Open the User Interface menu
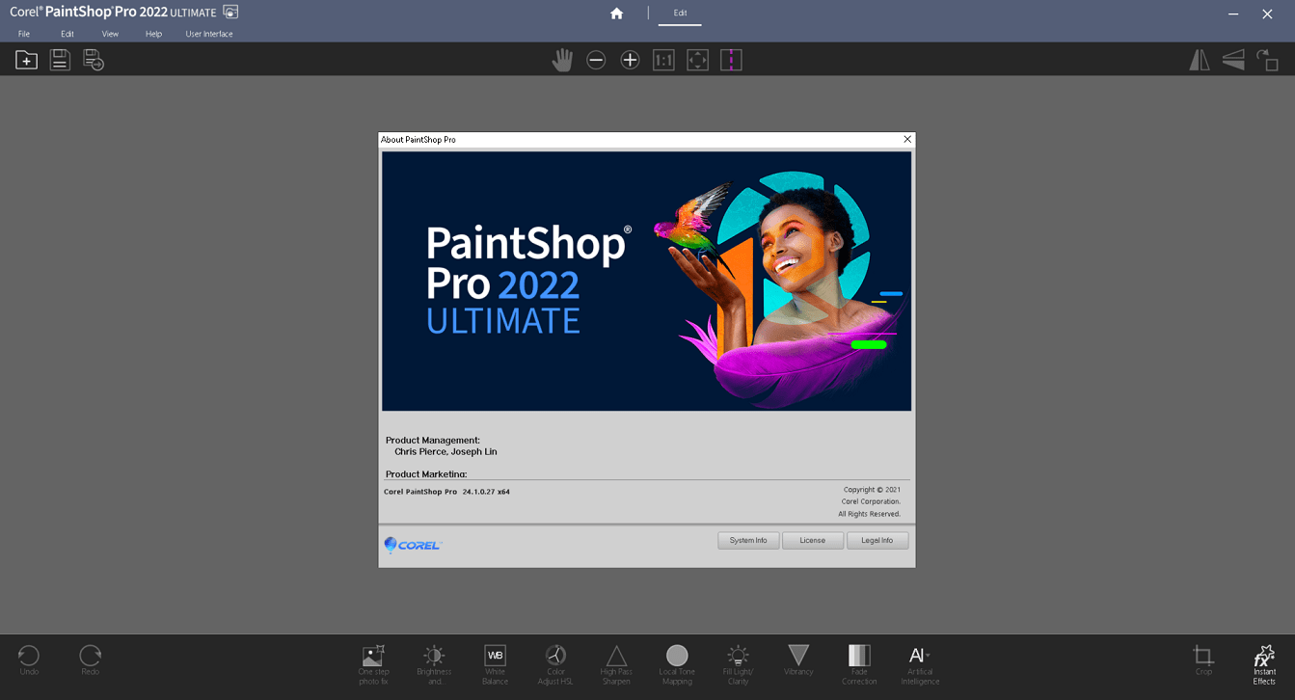The height and width of the screenshot is (700, 1295). 209,34
